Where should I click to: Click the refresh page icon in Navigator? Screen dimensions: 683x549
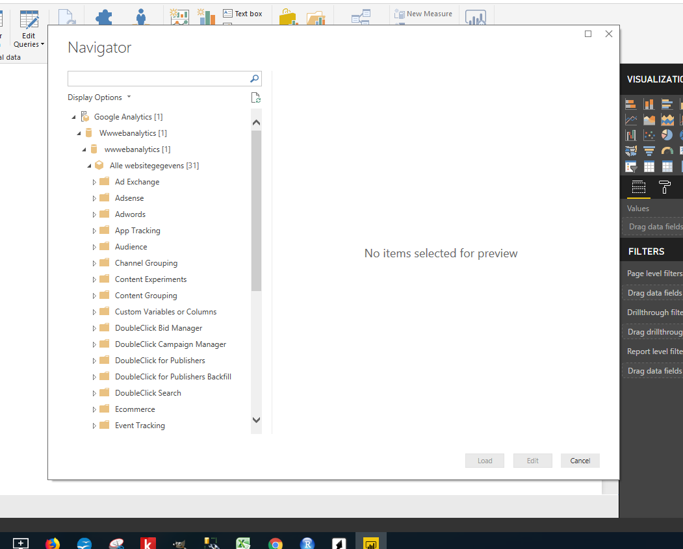tap(255, 97)
